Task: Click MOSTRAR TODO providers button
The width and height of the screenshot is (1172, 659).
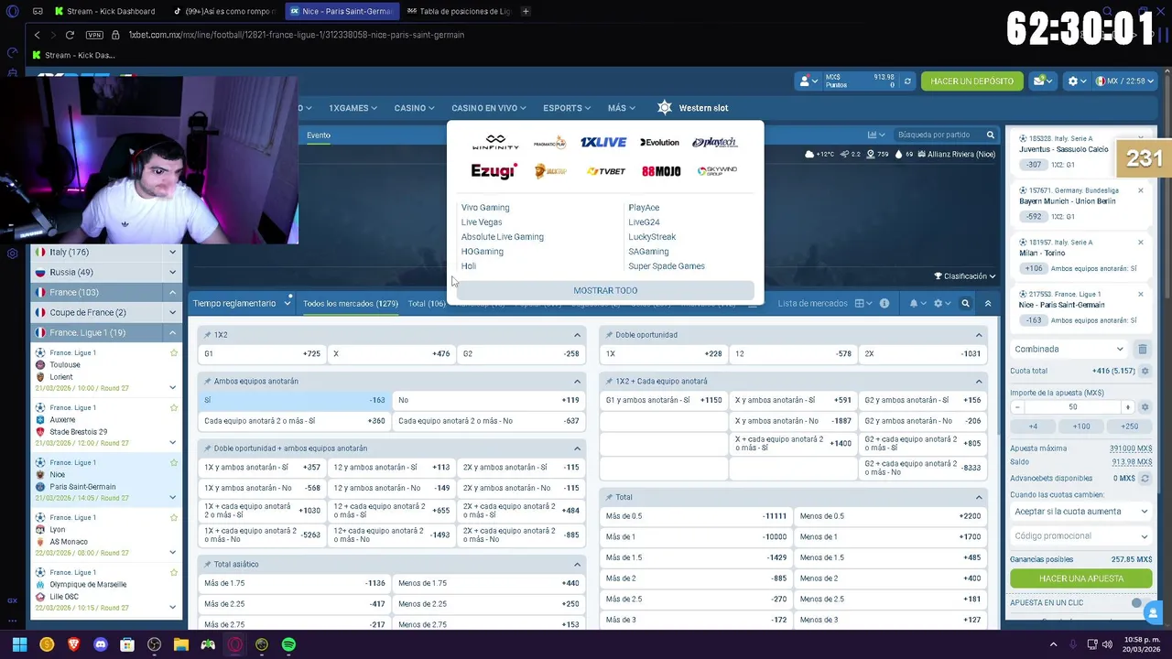Action: coord(605,290)
